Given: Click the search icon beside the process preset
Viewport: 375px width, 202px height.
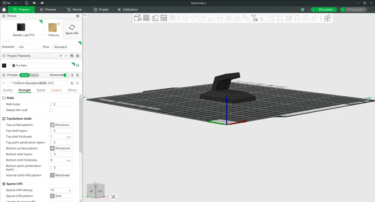Looking at the screenshot, I should coord(78,83).
